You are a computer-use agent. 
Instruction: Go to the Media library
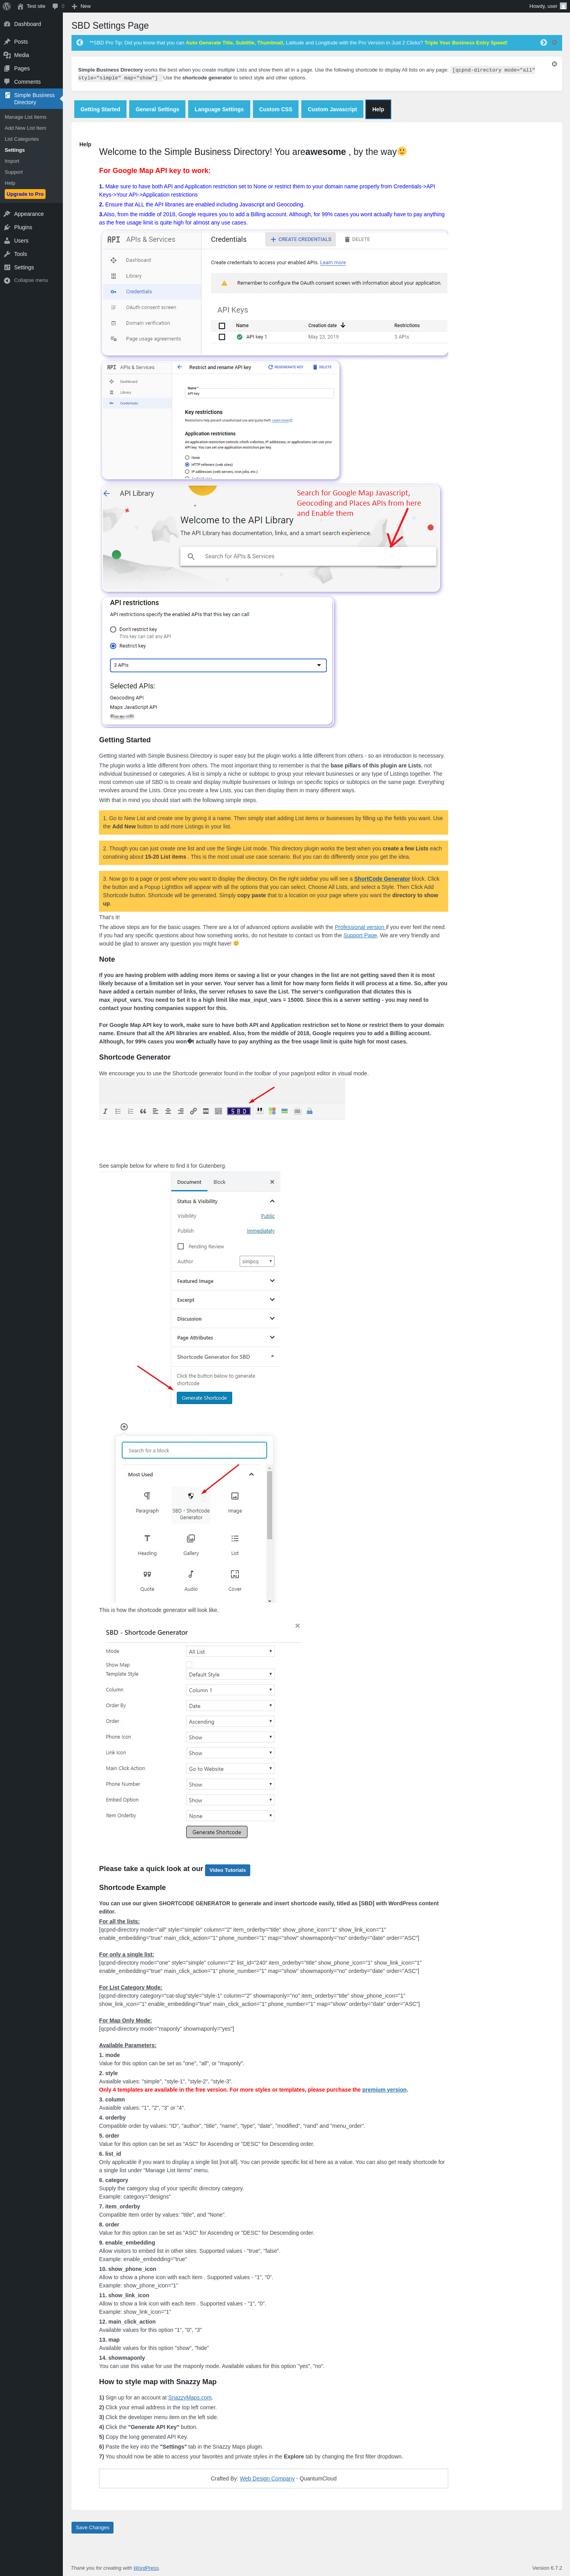[x=21, y=55]
